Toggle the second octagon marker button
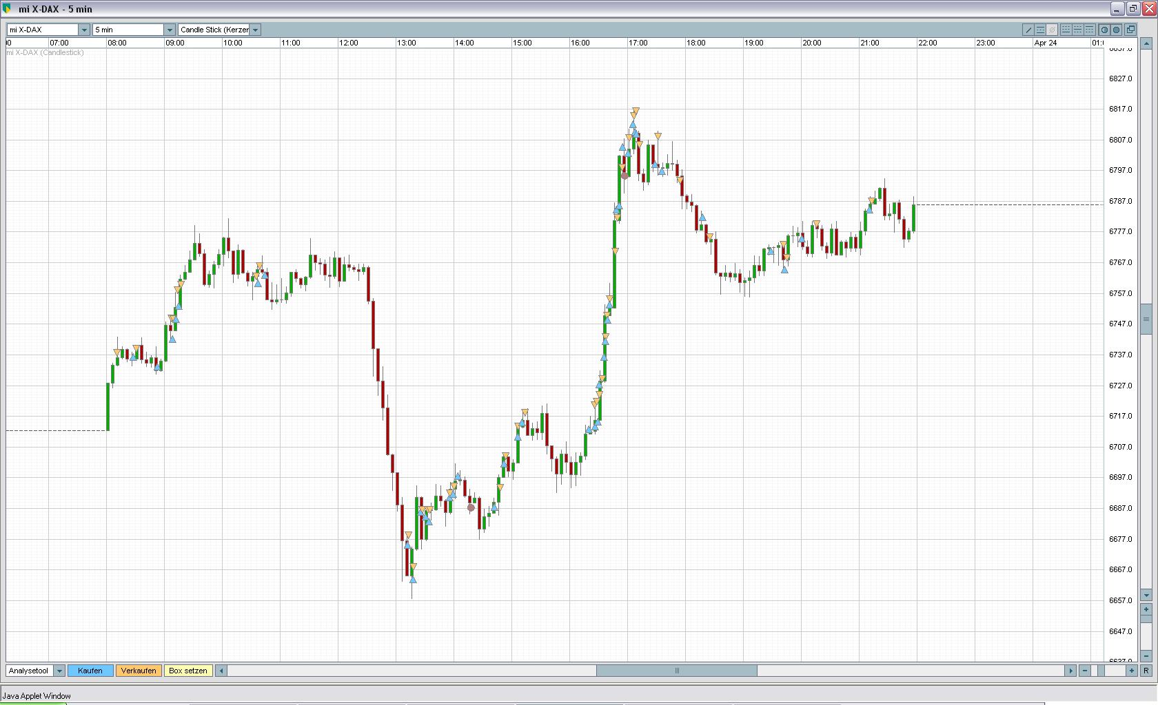 tap(1117, 30)
